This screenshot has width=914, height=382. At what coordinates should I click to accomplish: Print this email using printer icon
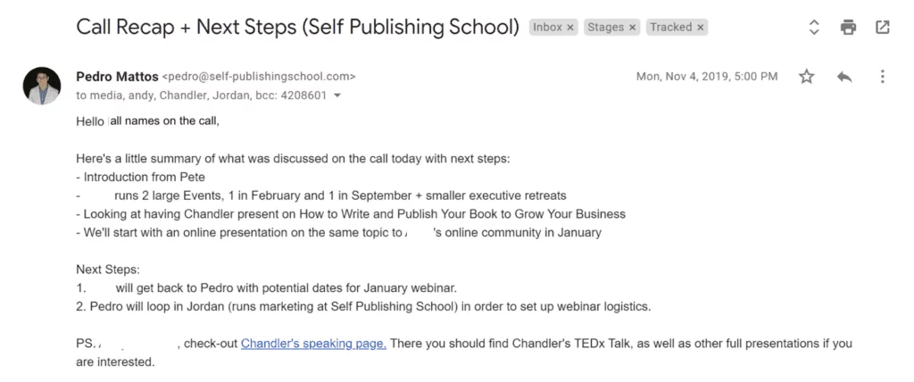pos(848,27)
